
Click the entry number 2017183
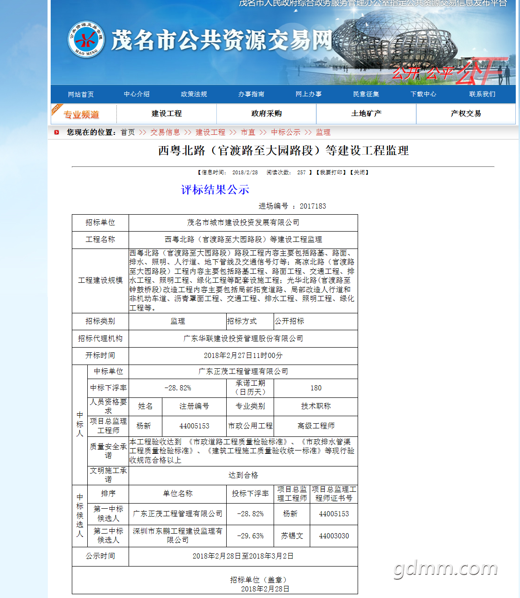pos(313,206)
